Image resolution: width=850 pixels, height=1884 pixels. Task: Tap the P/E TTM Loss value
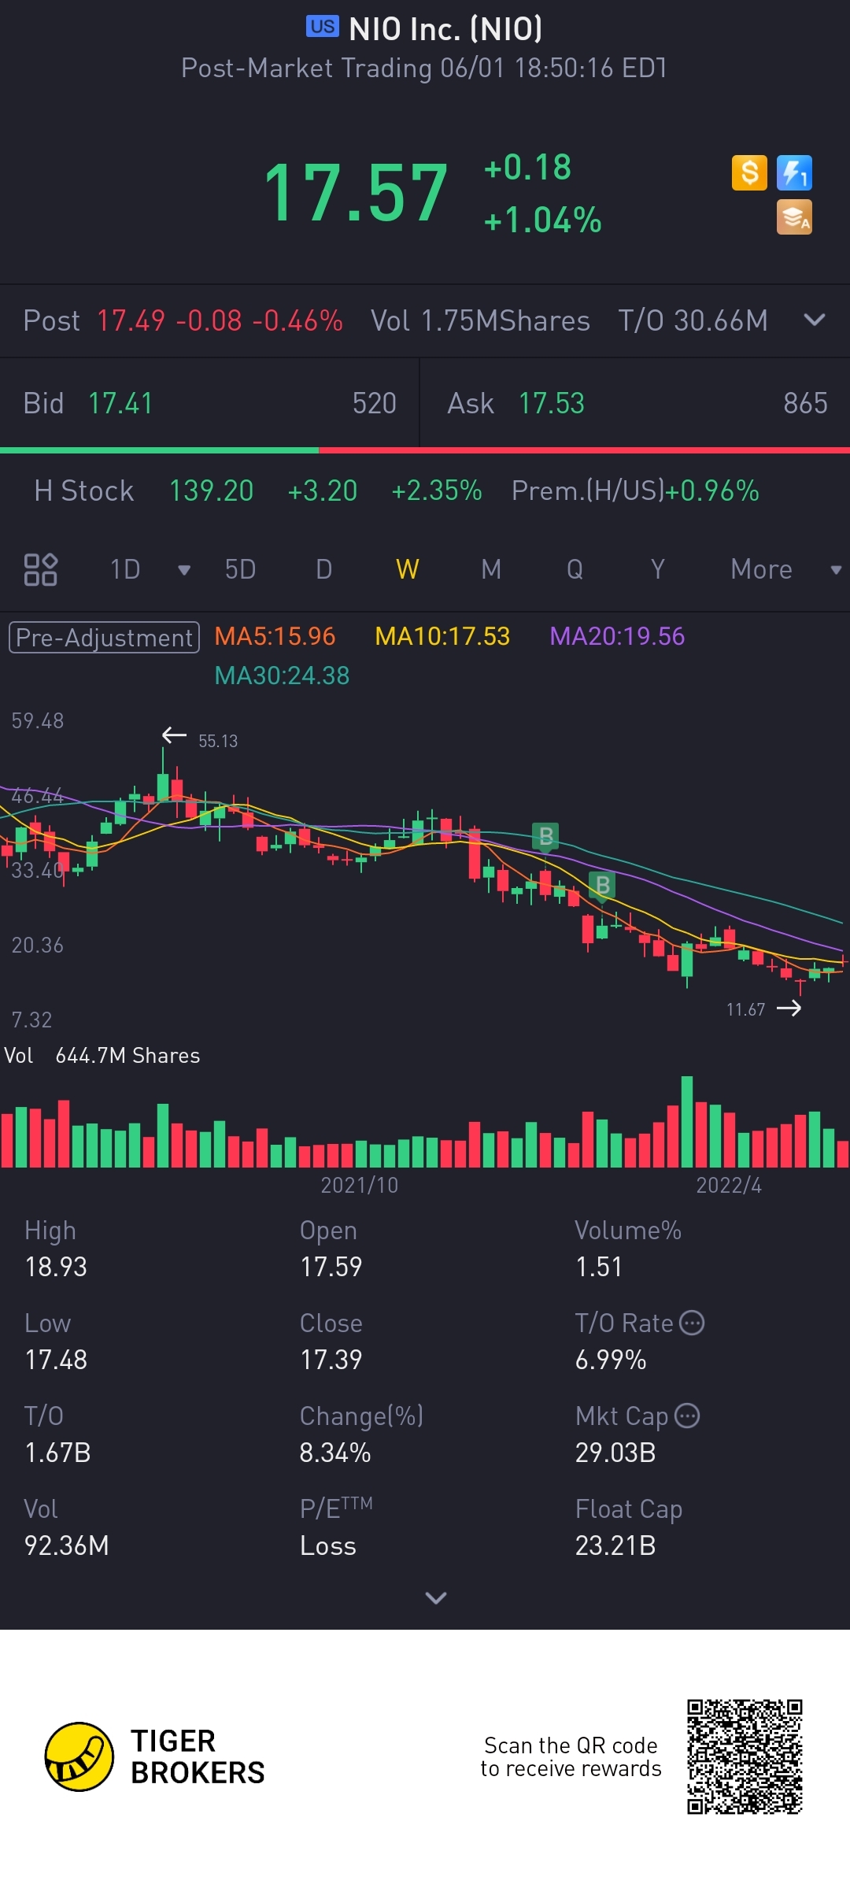click(328, 1545)
